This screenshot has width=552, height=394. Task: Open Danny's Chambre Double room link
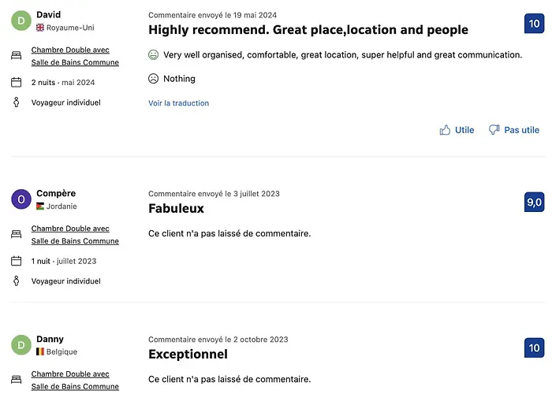(75, 381)
